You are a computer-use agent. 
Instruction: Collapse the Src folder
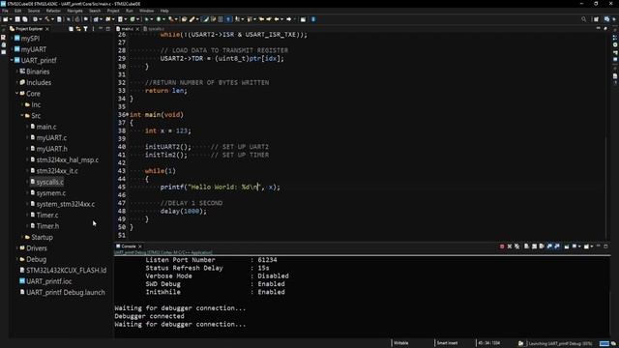(22, 116)
